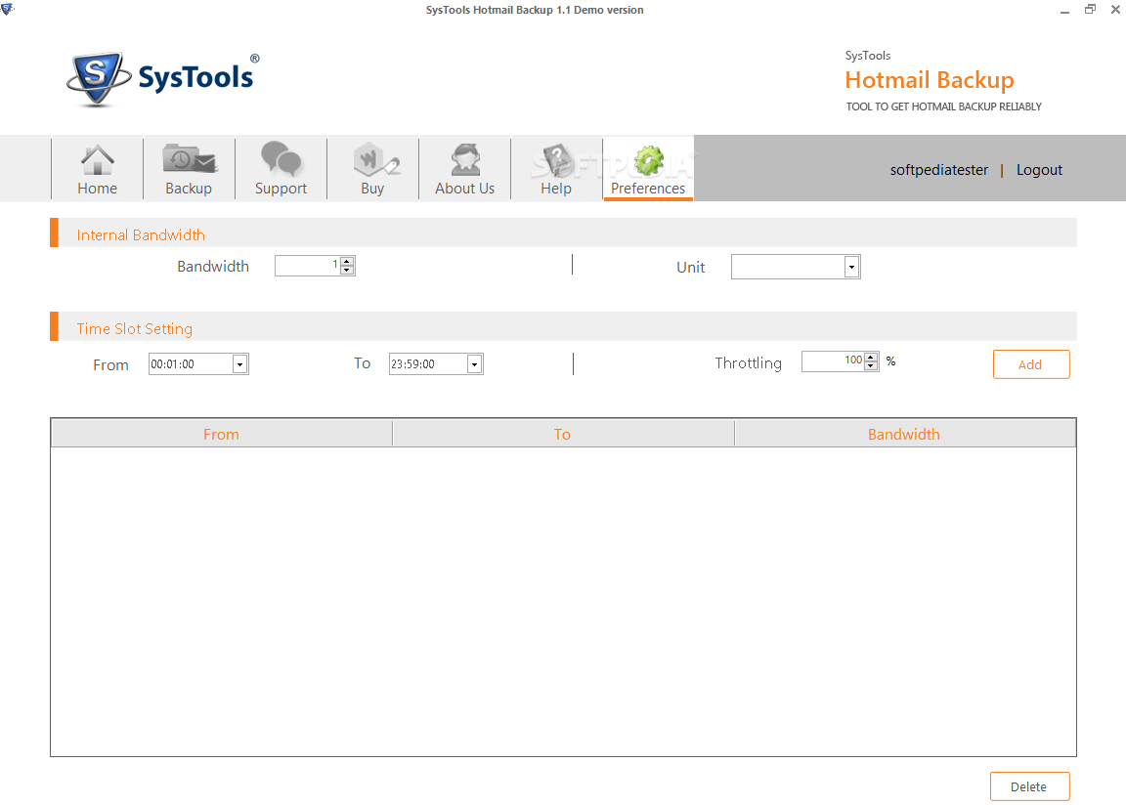This screenshot has height=805, width=1126.
Task: Click Add time slot button
Action: pos(1030,364)
